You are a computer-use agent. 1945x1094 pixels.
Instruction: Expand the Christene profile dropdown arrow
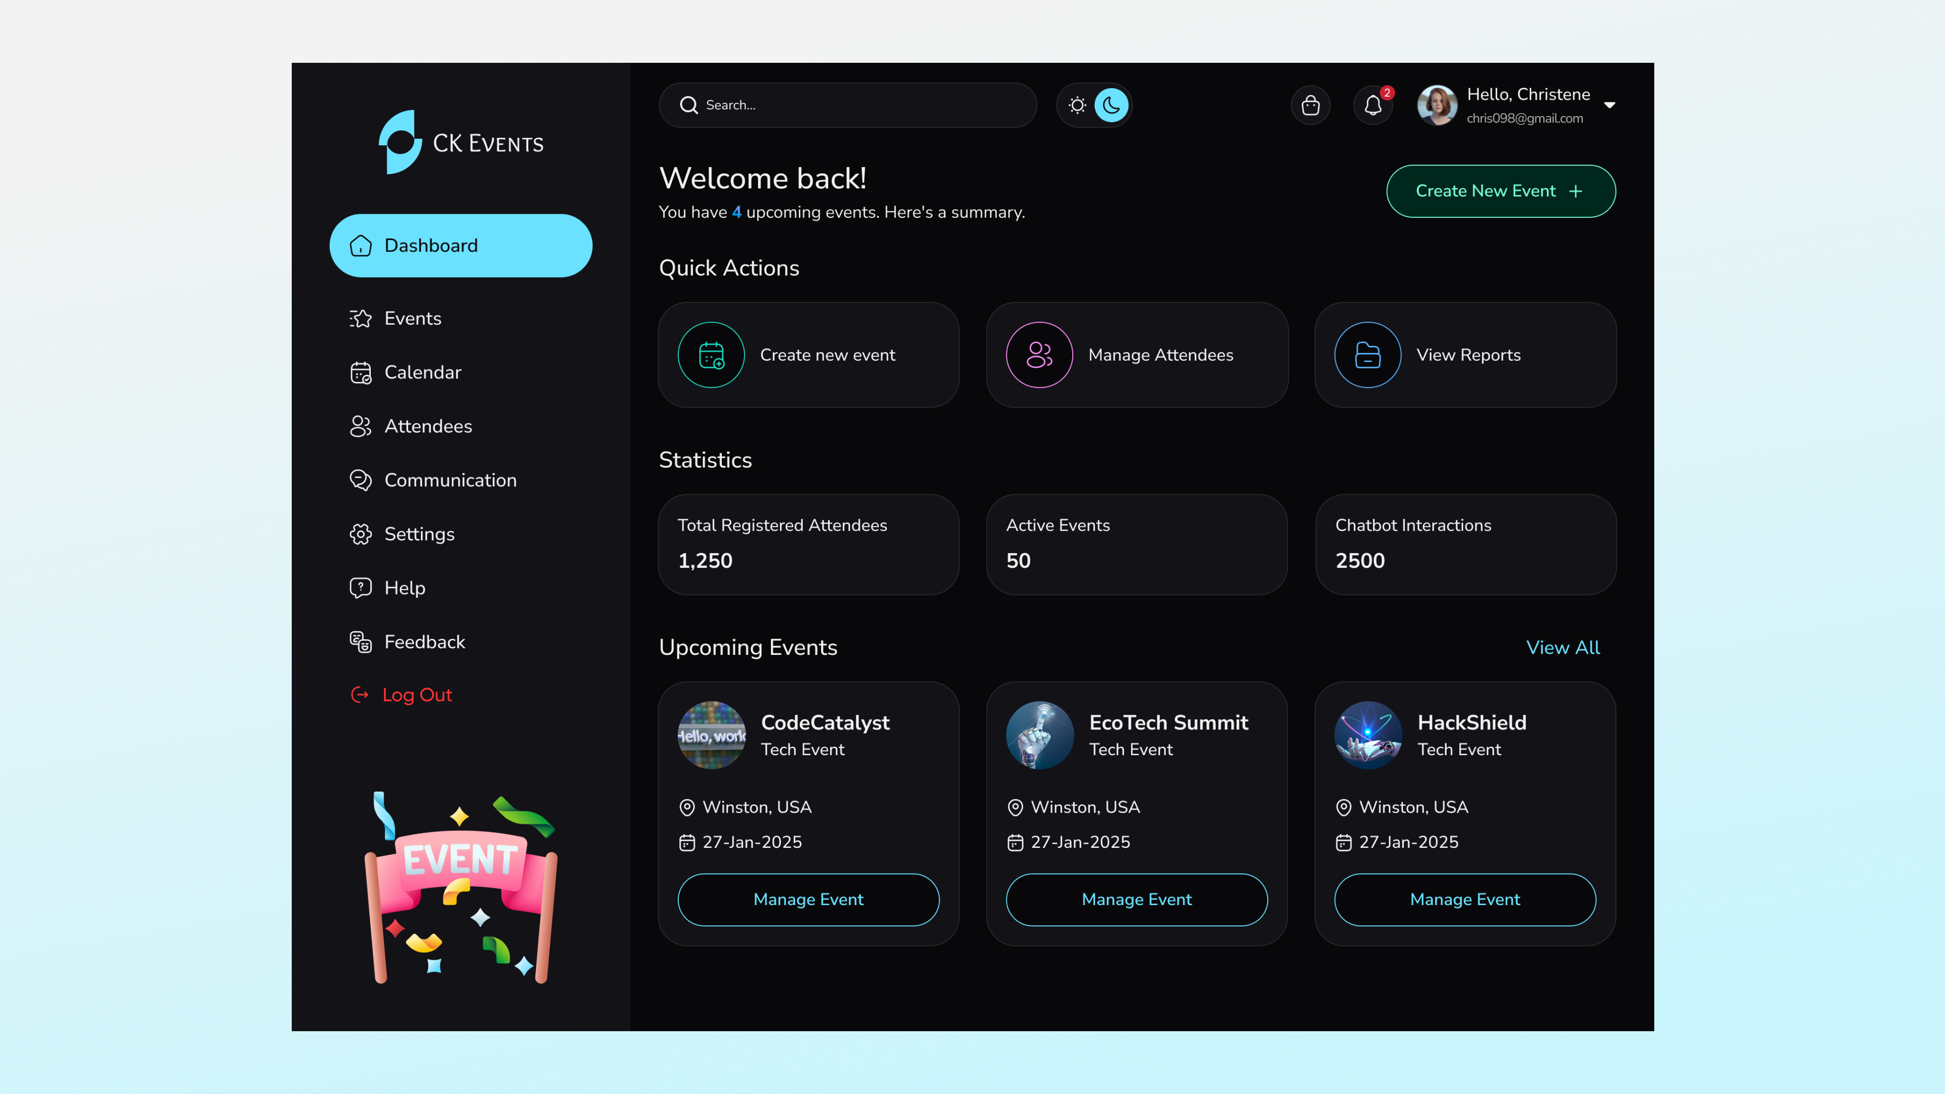(x=1609, y=105)
